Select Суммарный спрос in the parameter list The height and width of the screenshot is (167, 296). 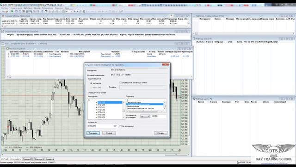[x=134, y=102]
